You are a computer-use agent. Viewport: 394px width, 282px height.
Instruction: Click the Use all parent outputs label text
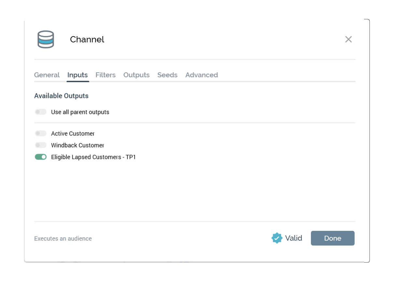(80, 112)
